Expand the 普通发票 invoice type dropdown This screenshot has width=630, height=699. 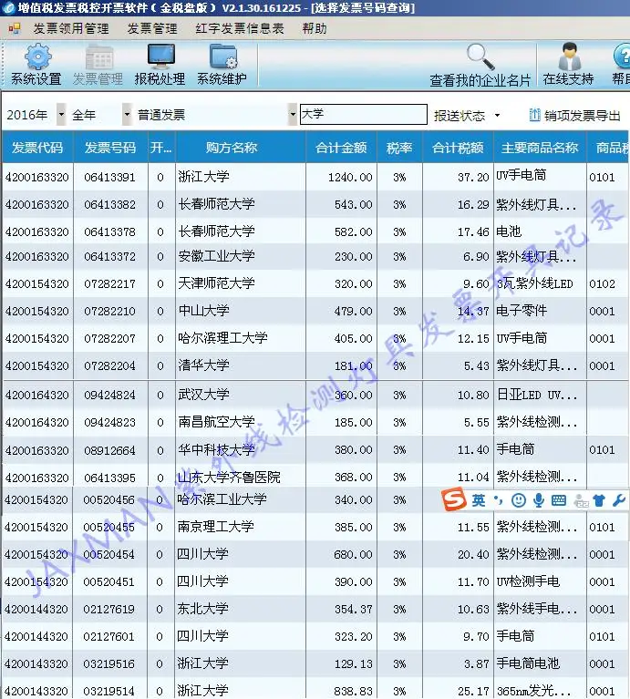coord(293,115)
